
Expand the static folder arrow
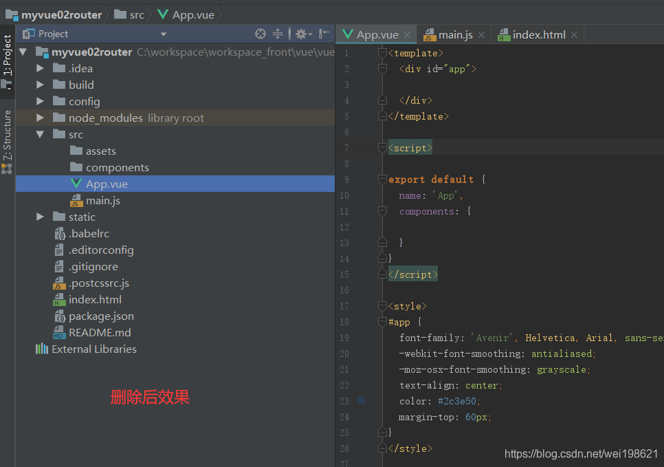(x=40, y=217)
